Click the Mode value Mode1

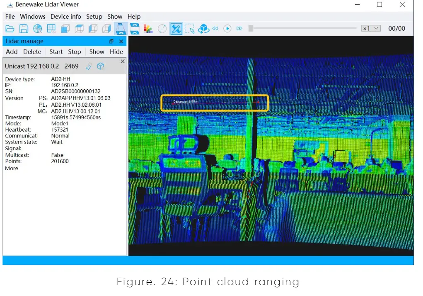pyautogui.click(x=60, y=124)
